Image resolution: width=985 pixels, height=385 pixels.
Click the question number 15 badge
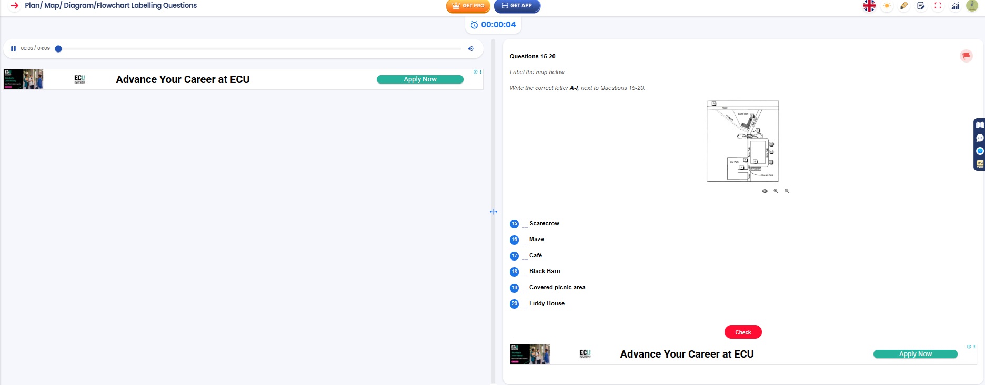(x=515, y=224)
